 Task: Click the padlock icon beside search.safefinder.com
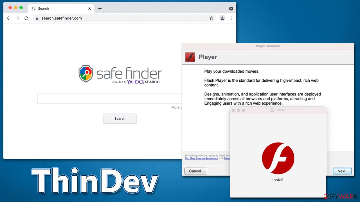pos(37,18)
